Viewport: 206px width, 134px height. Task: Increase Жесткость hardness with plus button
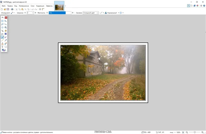73,13
